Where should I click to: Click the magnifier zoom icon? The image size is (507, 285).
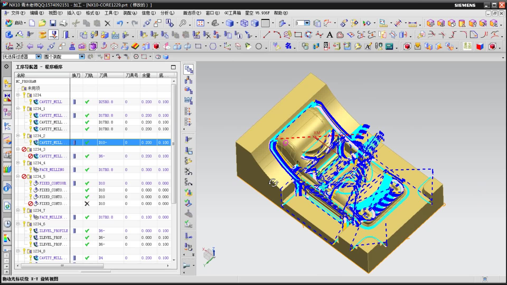pyautogui.click(x=182, y=23)
